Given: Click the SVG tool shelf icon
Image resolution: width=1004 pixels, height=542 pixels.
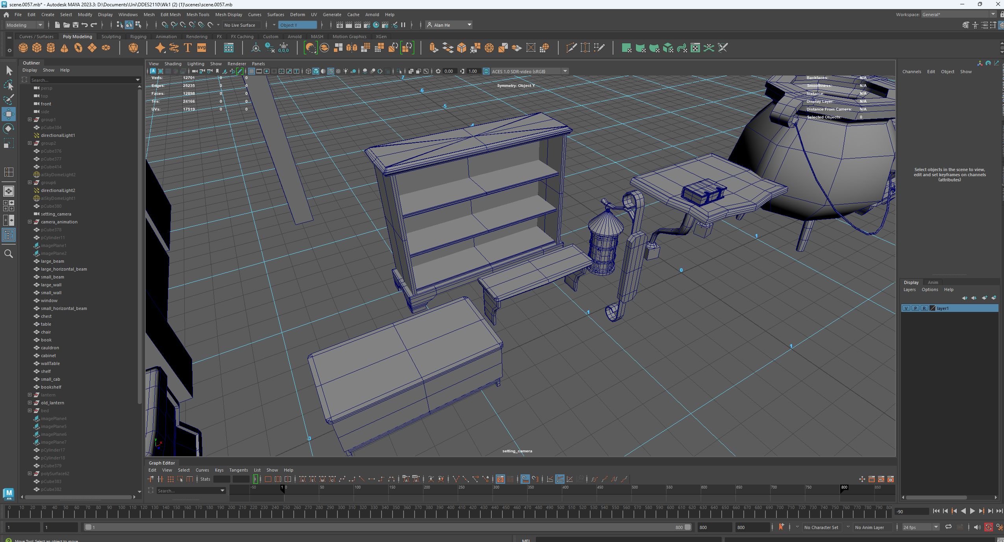Looking at the screenshot, I should (202, 48).
